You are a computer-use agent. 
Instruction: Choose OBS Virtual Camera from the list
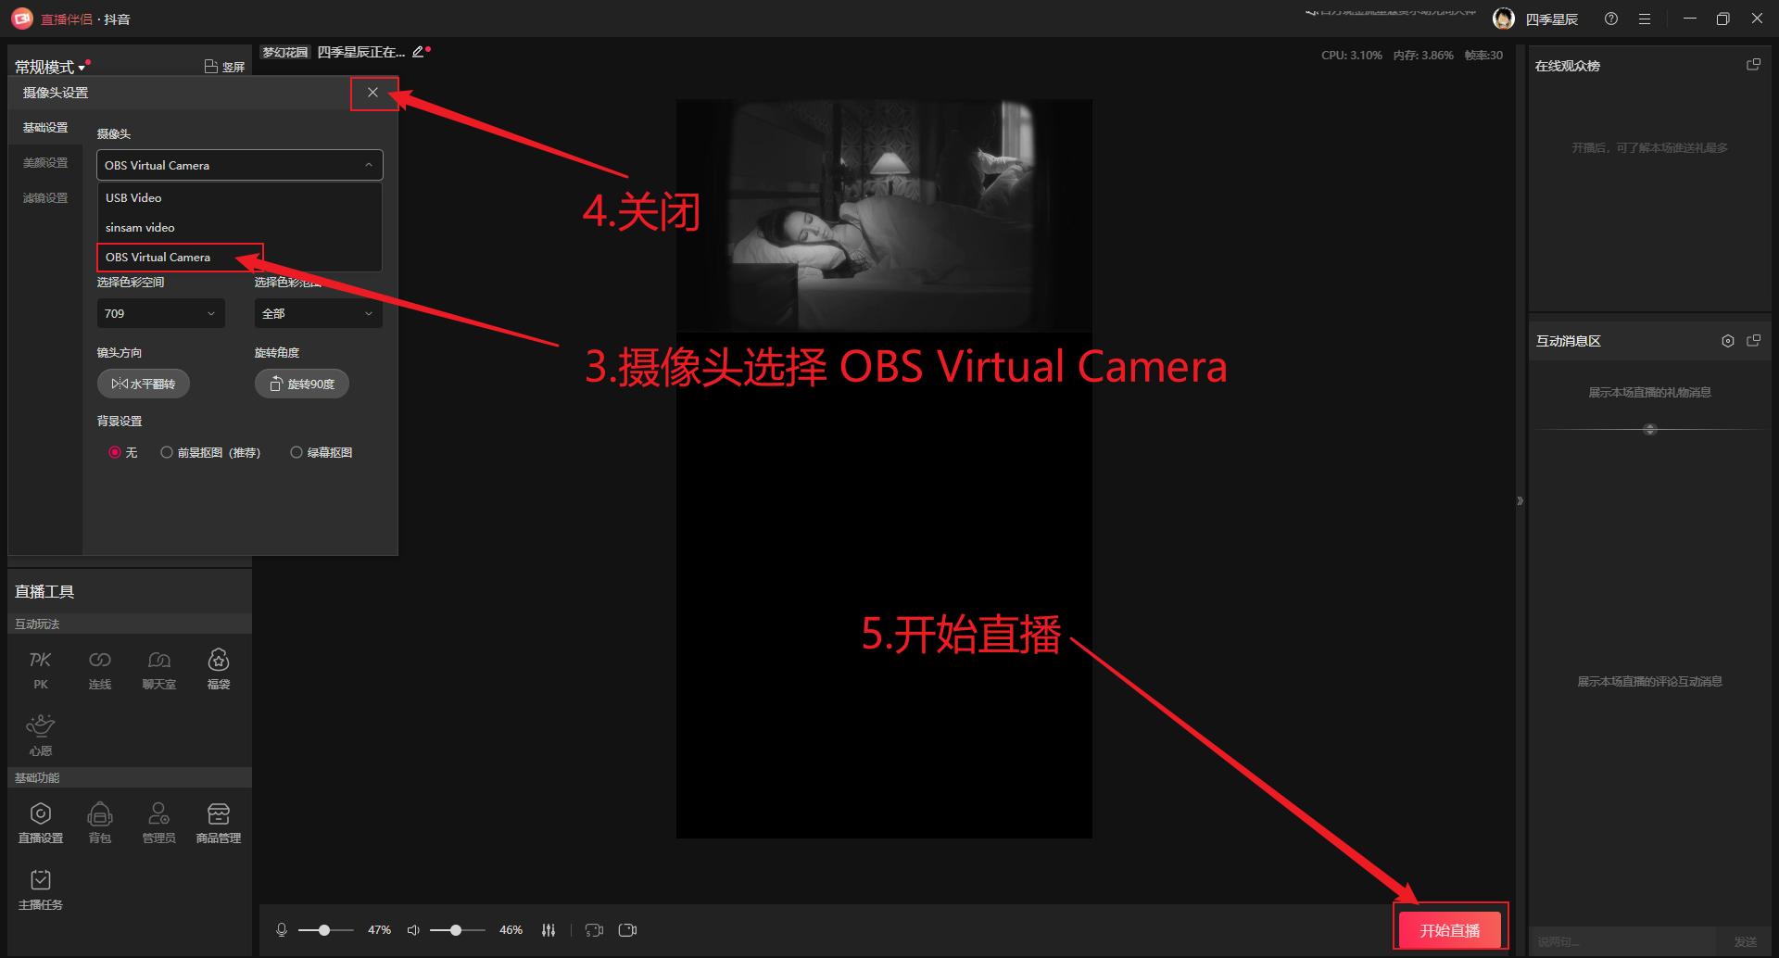[x=158, y=257]
